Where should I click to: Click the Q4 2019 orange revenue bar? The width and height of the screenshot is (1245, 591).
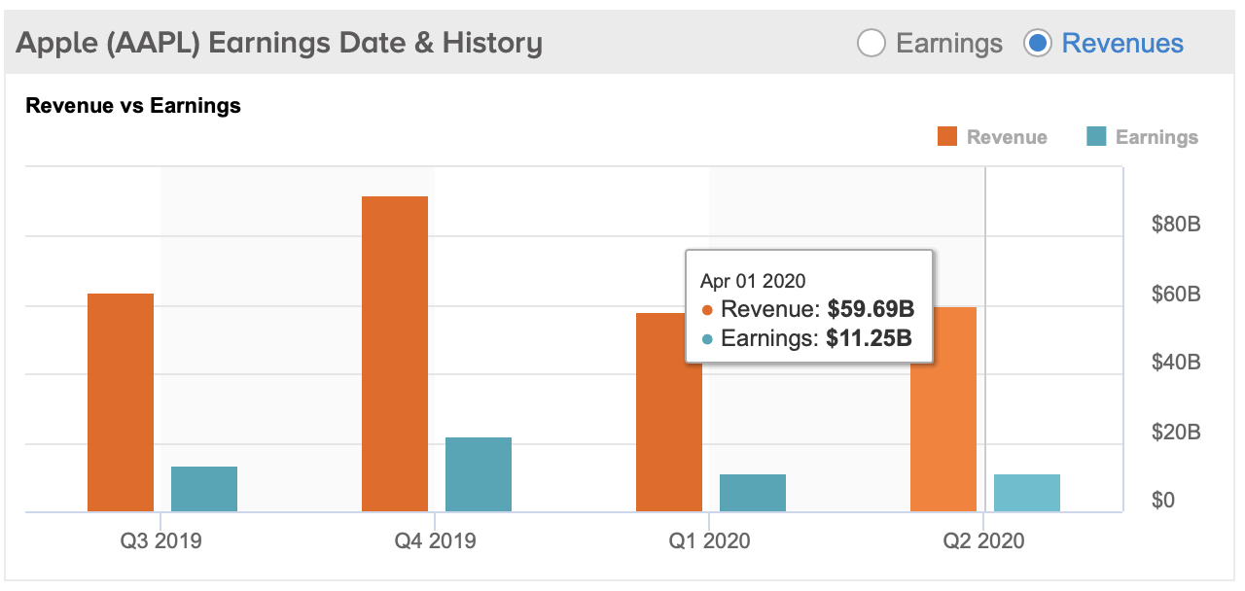point(395,354)
